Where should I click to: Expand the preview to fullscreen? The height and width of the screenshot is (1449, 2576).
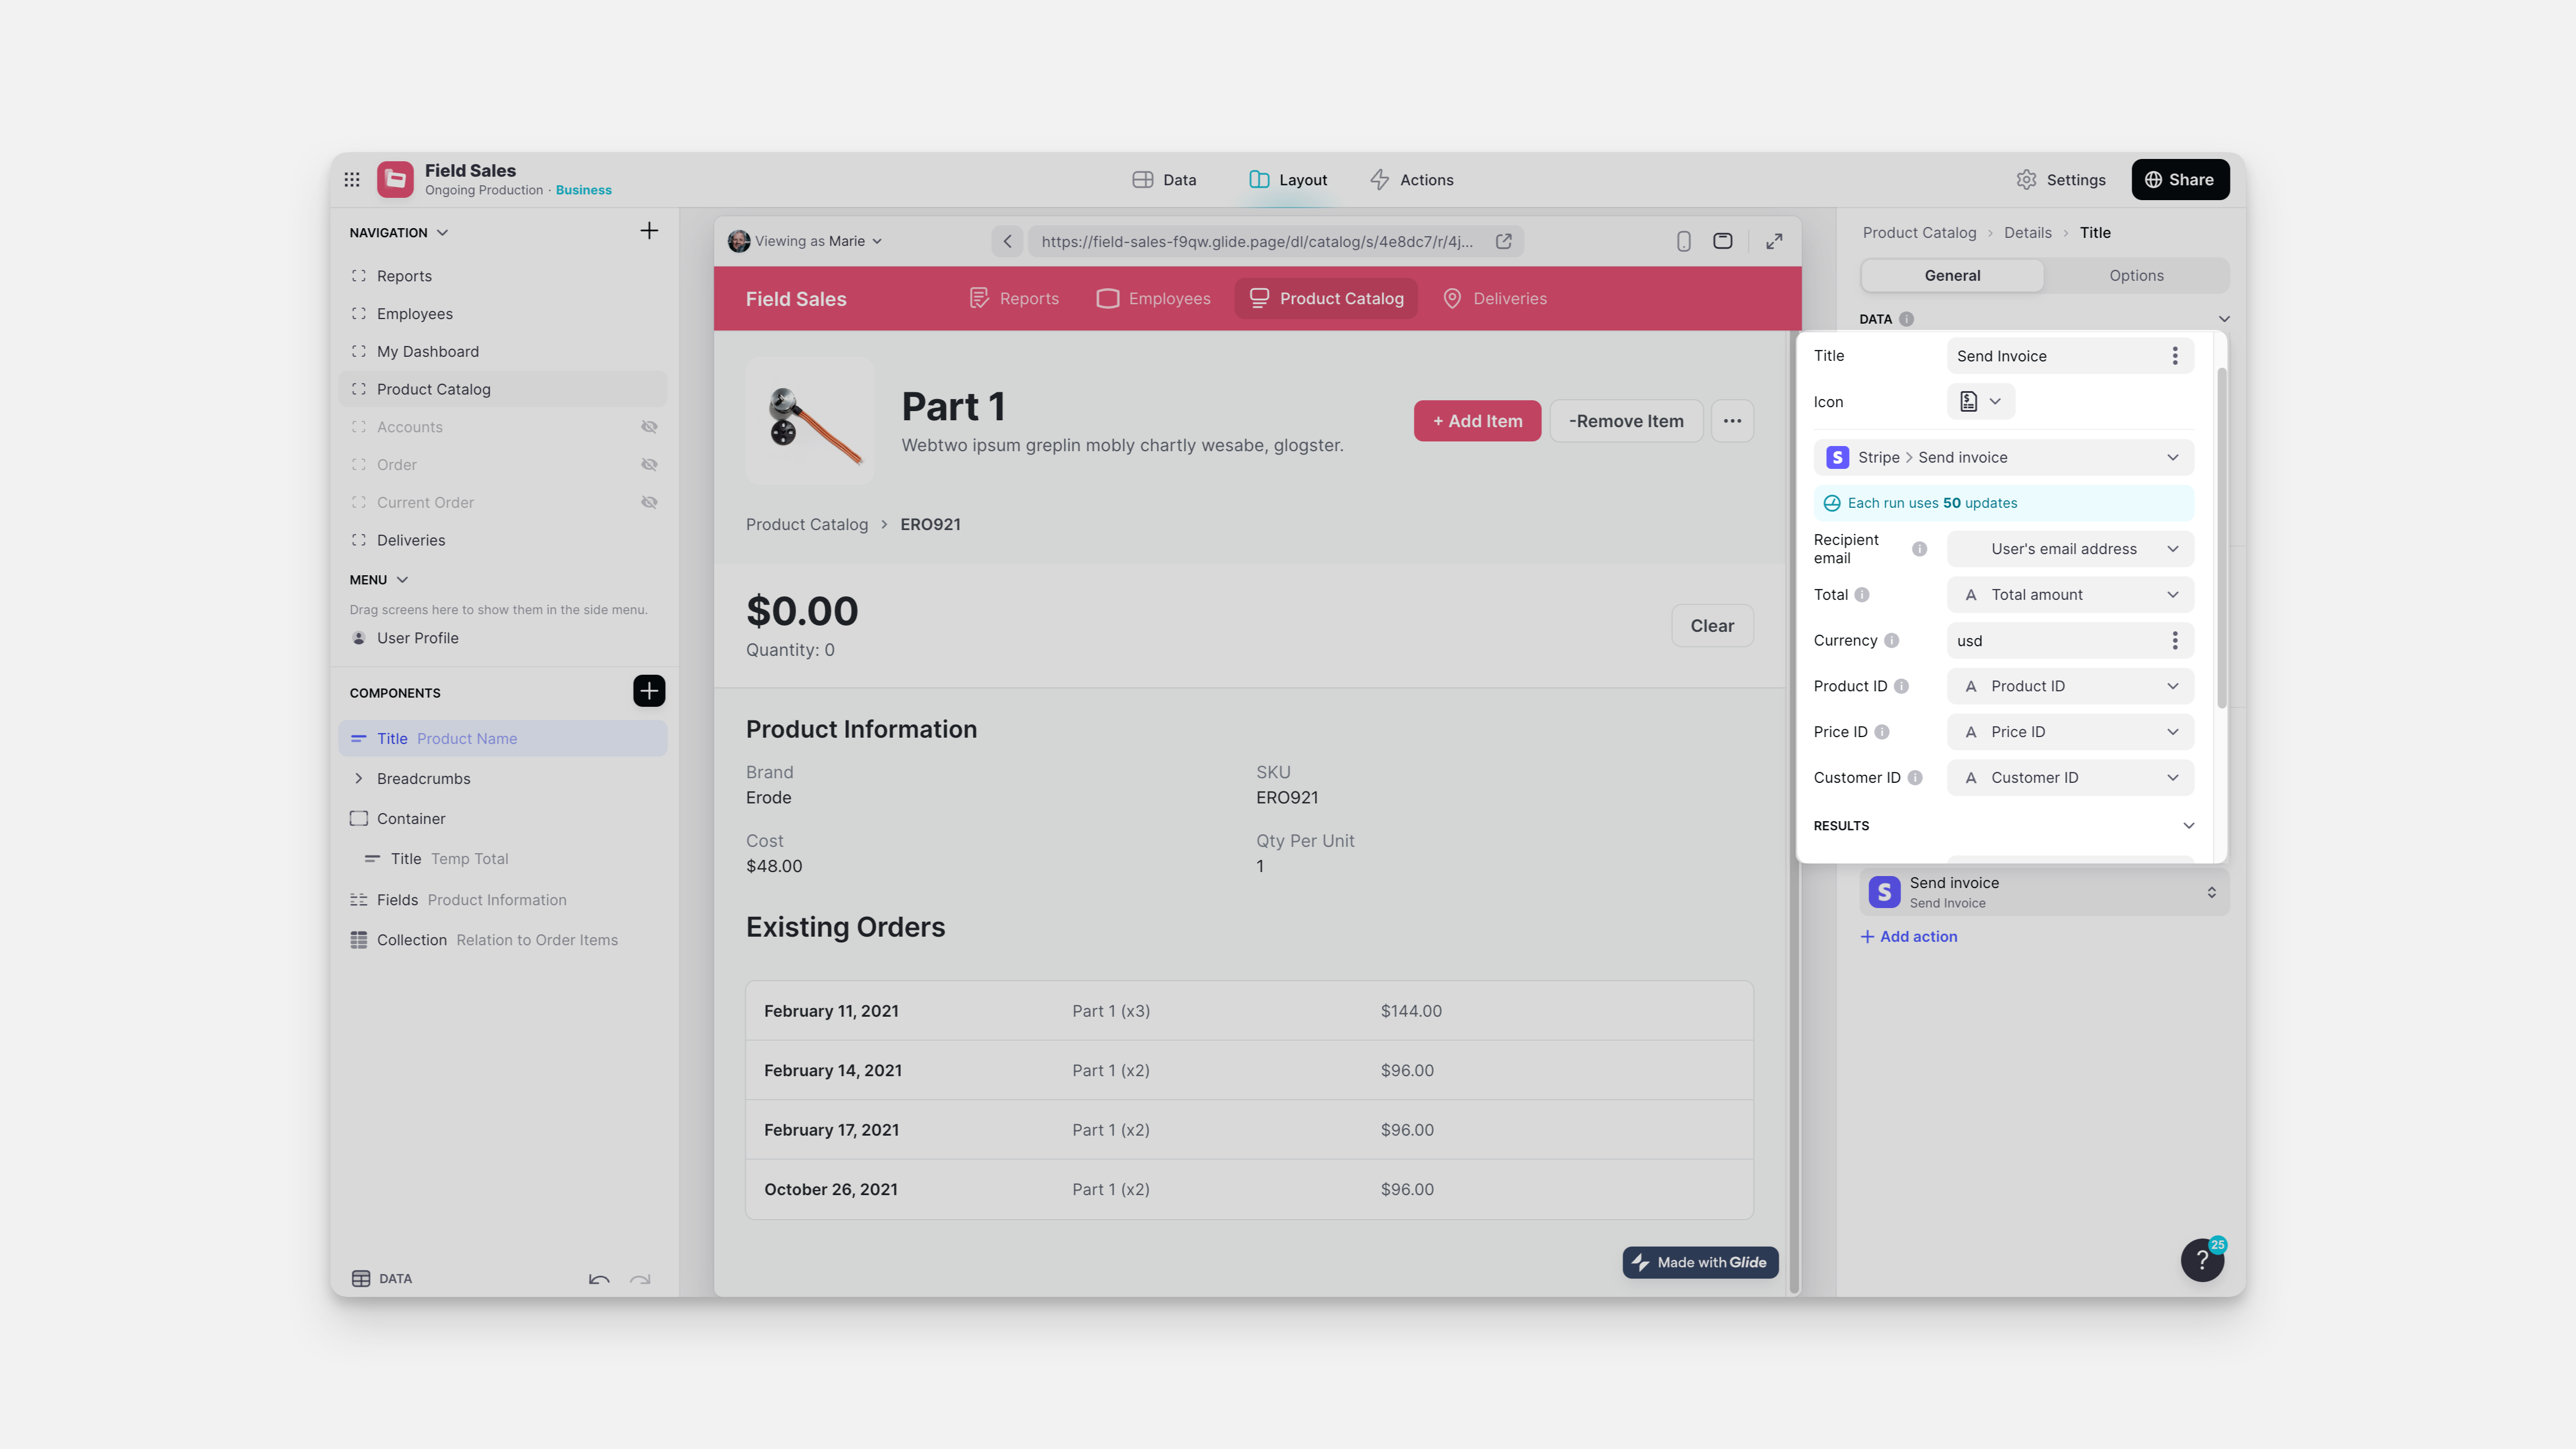[x=1774, y=241]
